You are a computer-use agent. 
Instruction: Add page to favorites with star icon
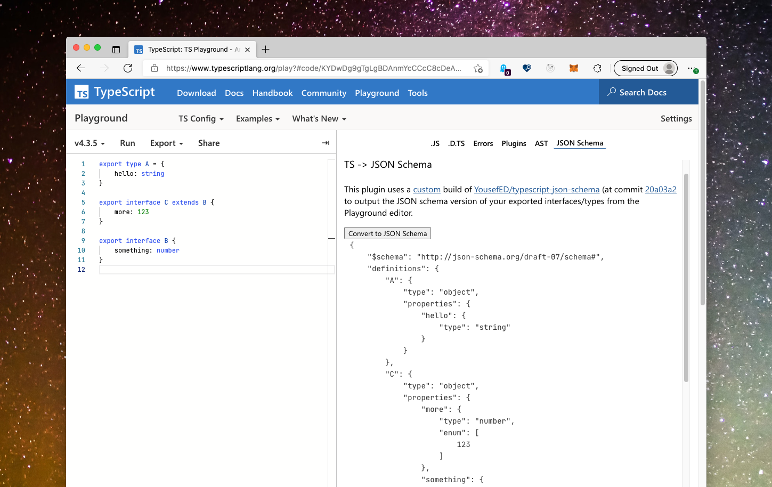coord(478,68)
